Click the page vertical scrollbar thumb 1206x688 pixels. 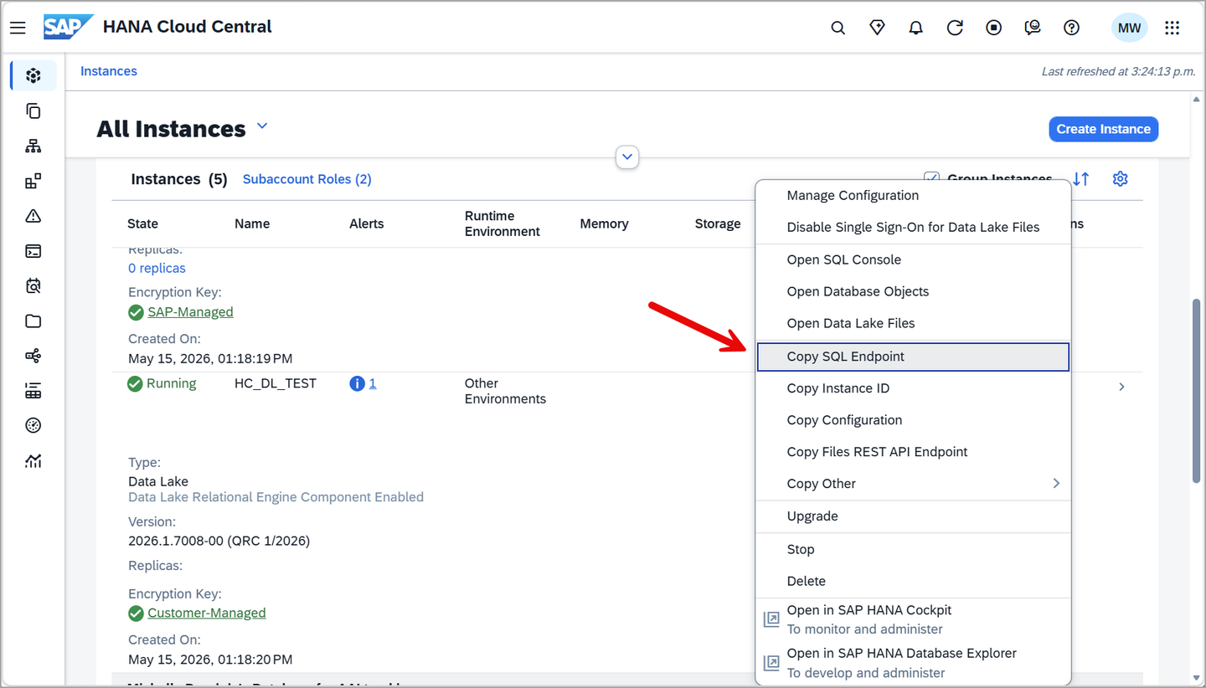[1196, 390]
